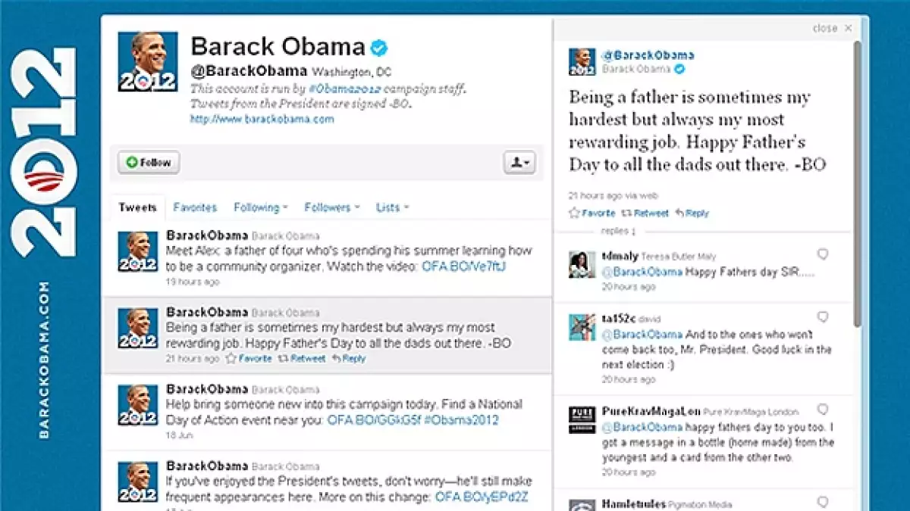This screenshot has height=511, width=910.
Task: Expand the Followers dropdown tab
Action: point(332,207)
